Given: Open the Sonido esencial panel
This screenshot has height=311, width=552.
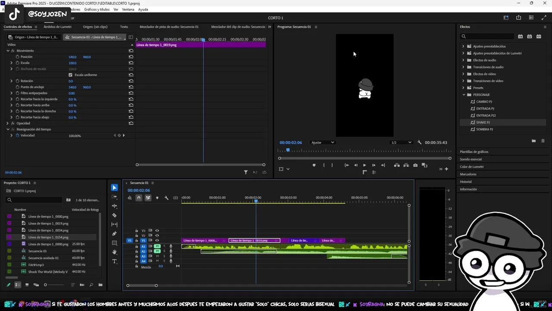Looking at the screenshot, I should (x=471, y=159).
